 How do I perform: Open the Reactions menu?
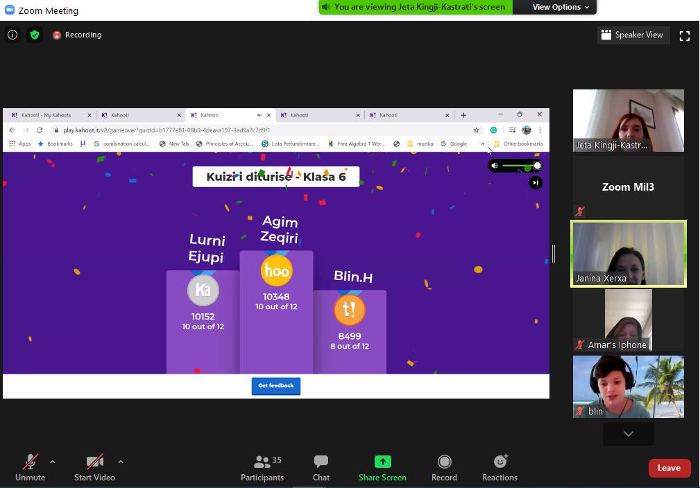coord(500,467)
